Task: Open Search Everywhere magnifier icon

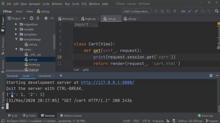Action: 217,11
